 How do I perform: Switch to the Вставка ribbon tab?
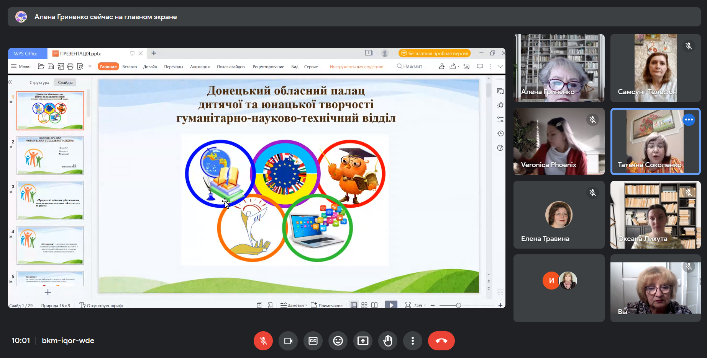tap(130, 67)
